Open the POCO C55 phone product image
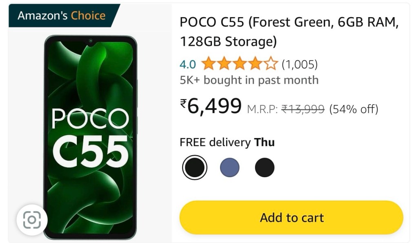This screenshot has height=243, width=418. tap(90, 137)
